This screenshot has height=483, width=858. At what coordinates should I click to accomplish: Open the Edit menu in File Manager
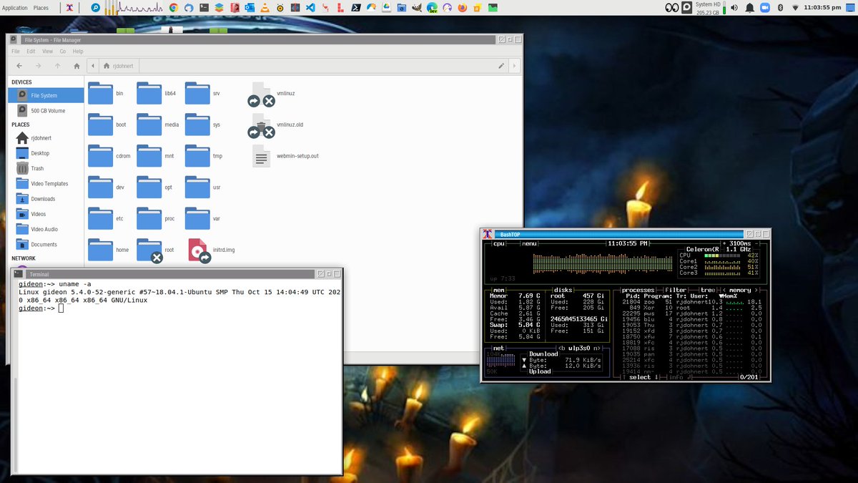31,52
